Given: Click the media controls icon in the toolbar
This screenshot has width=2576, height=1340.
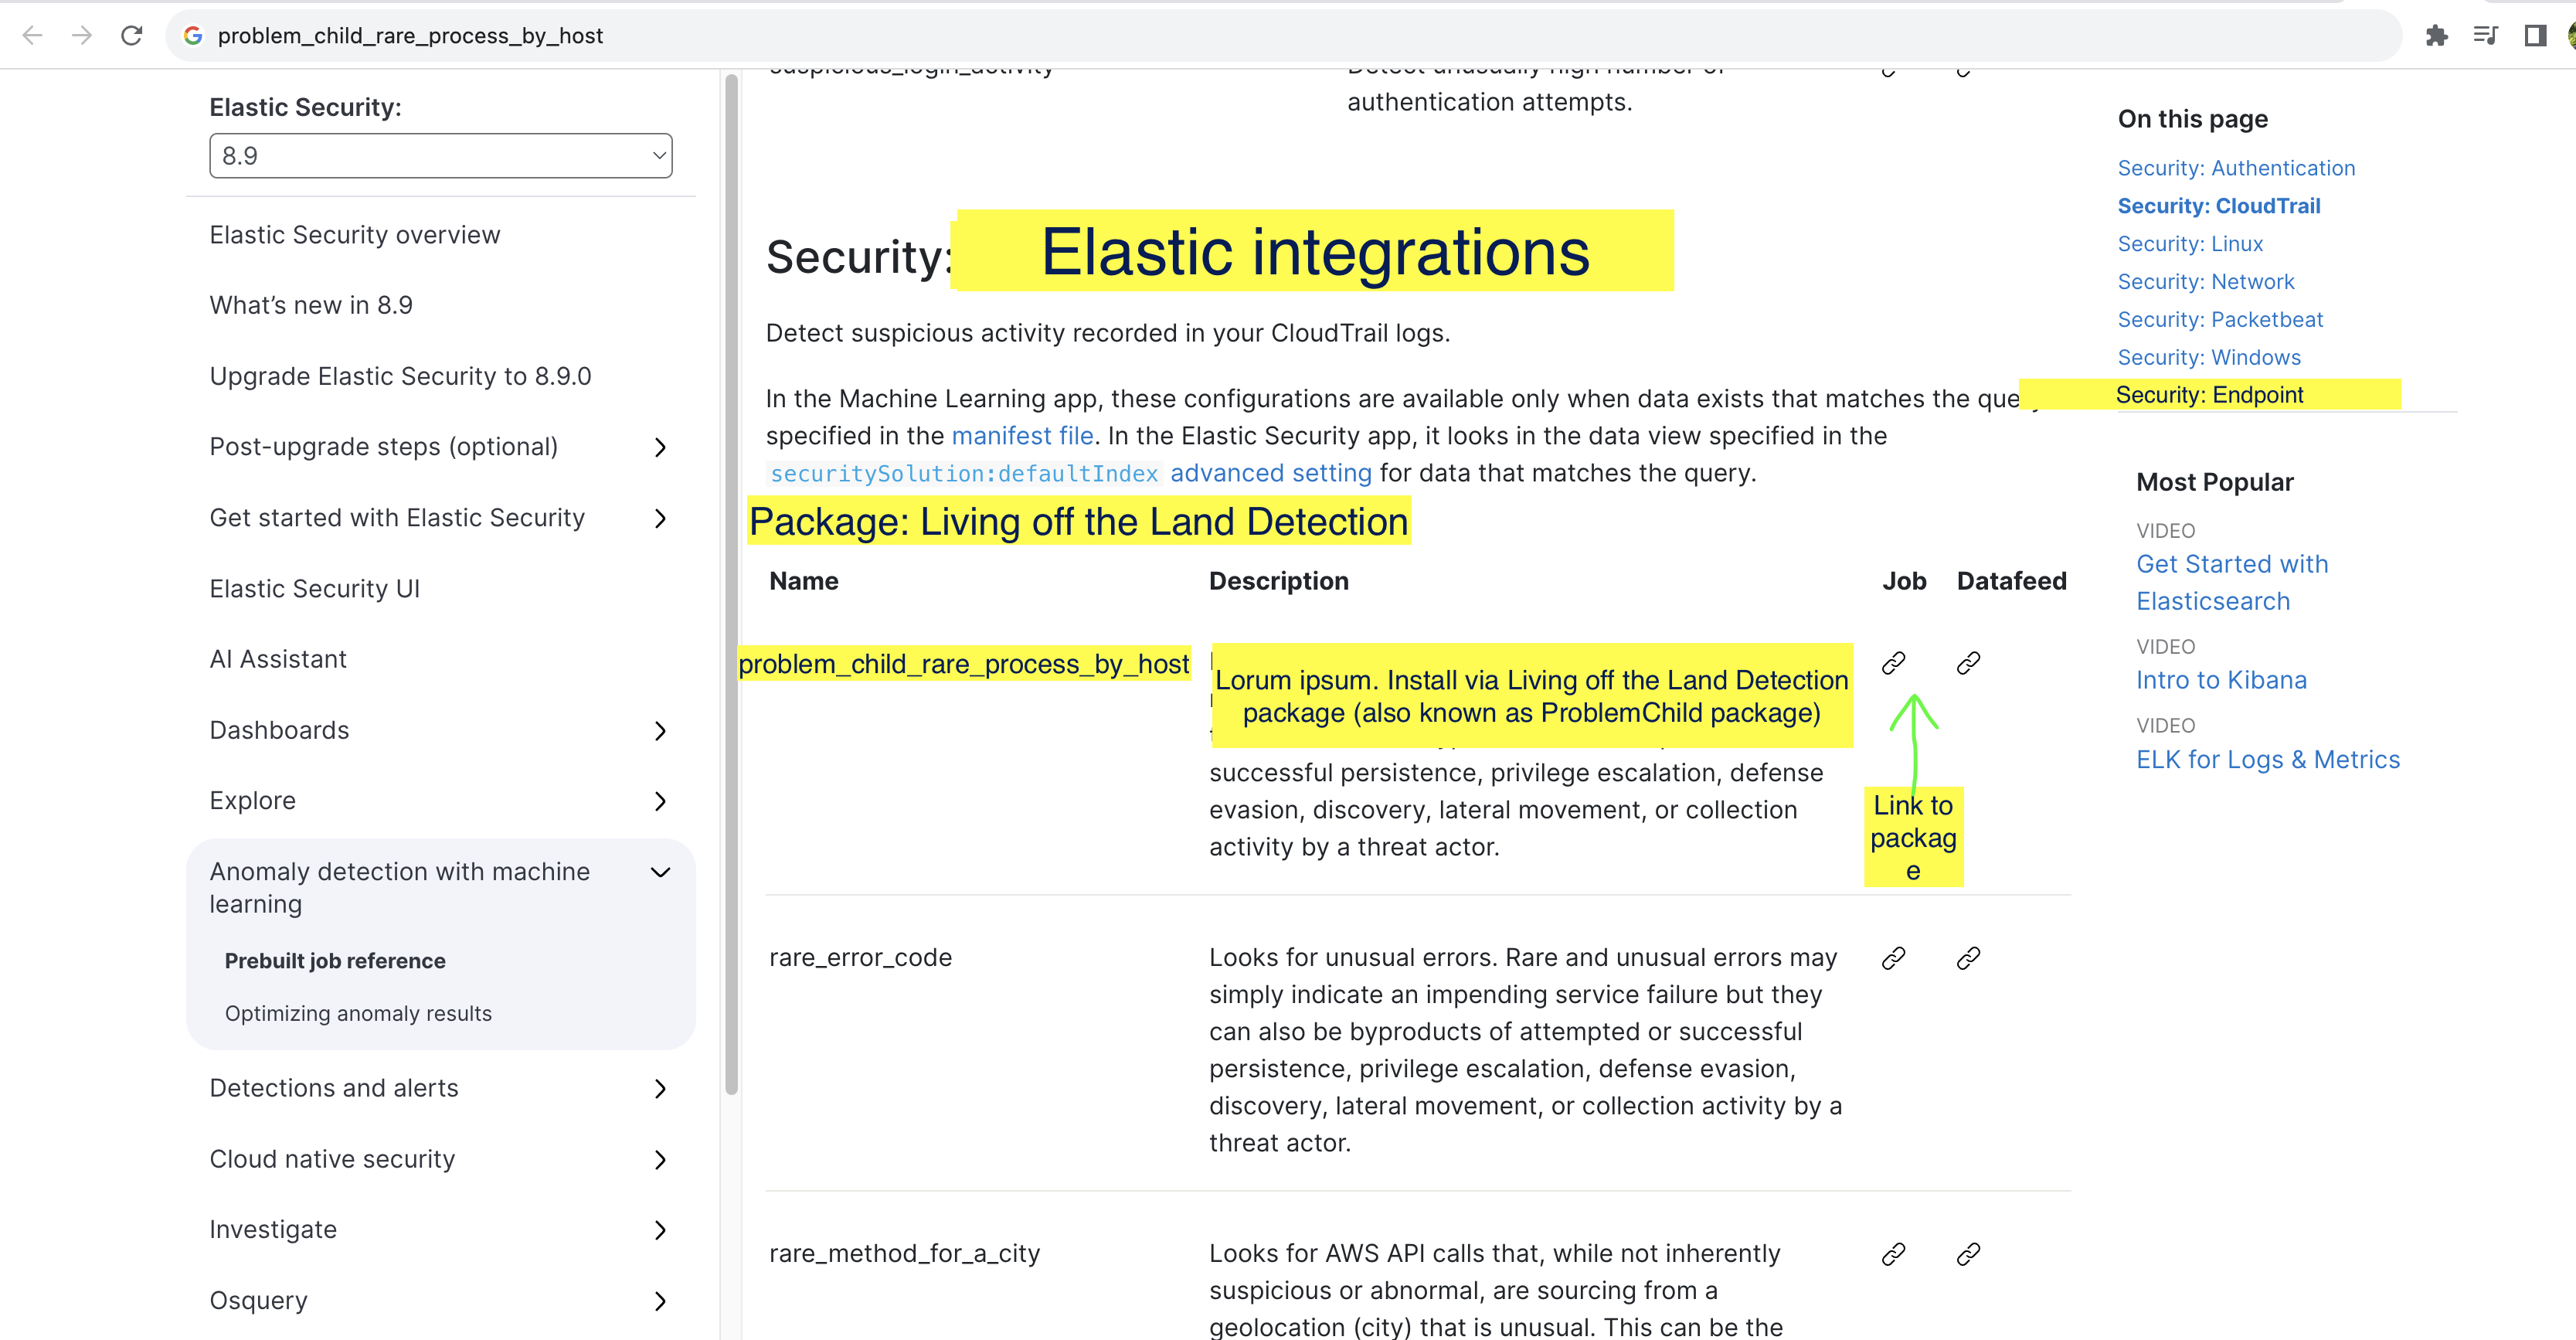Looking at the screenshot, I should pos(2485,35).
